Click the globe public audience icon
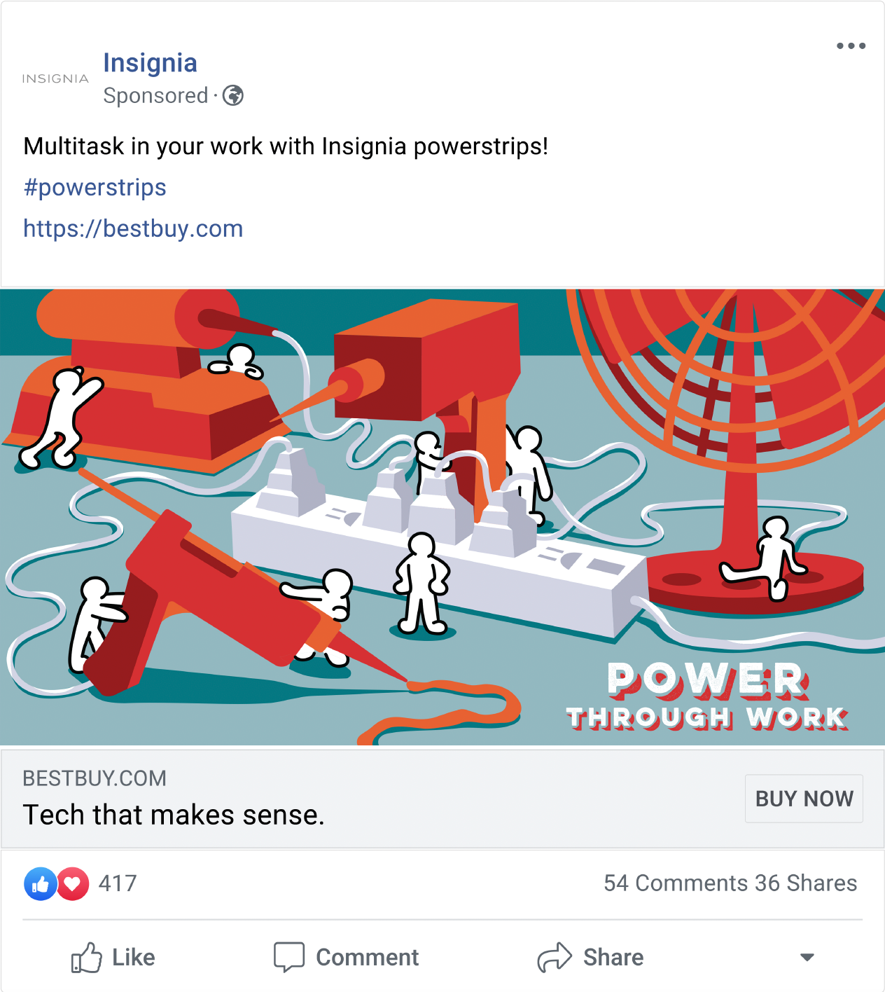 click(233, 95)
